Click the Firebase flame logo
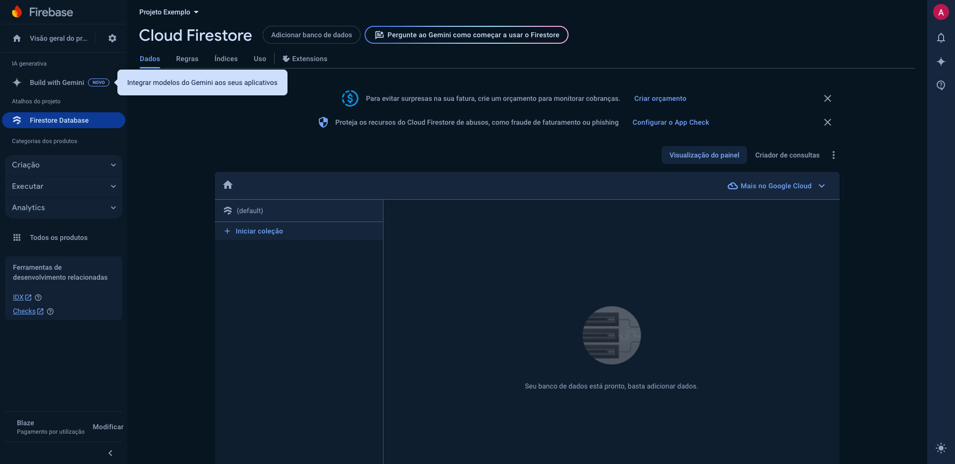This screenshot has height=464, width=955. [17, 12]
